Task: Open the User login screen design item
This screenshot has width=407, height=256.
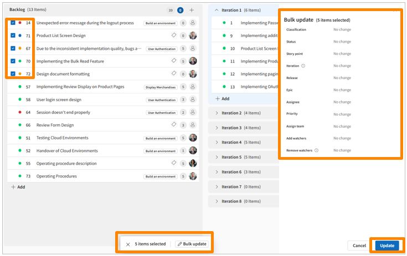Action: coord(59,100)
